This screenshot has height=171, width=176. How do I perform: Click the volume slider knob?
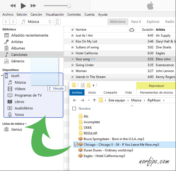tap(69, 6)
